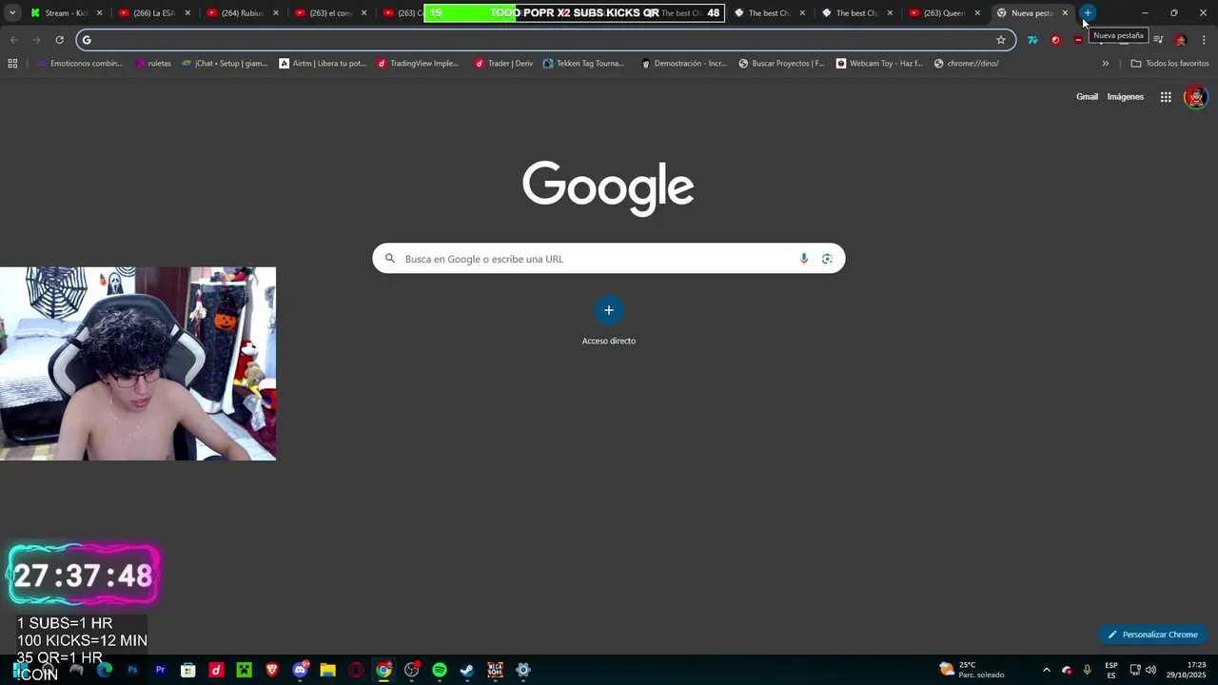Open File Explorer from the taskbar

327,670
